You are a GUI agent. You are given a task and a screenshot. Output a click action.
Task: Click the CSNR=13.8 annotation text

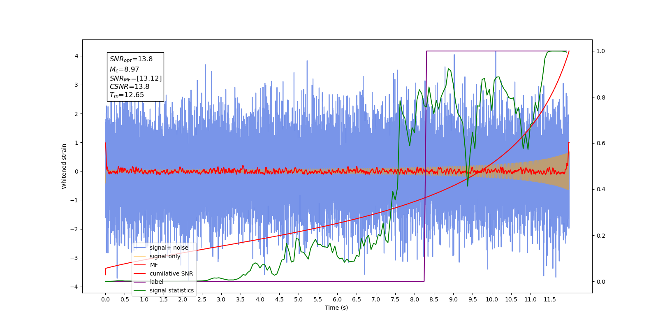[130, 87]
